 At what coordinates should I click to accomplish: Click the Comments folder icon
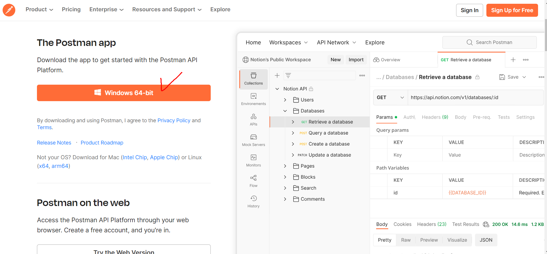[x=296, y=199]
